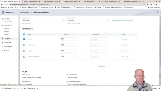The height and width of the screenshot is (91, 161).
Task: Open podinfo Values.yaml link
Action: 125,39
